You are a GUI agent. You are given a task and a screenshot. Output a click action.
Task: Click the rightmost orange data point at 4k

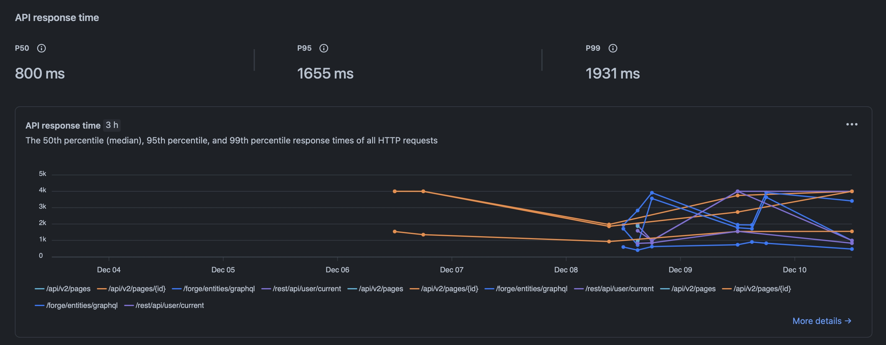click(x=852, y=191)
